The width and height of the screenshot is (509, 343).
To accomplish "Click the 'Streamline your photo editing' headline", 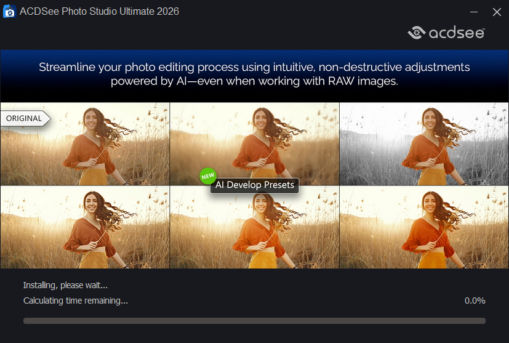I will pos(255,74).
